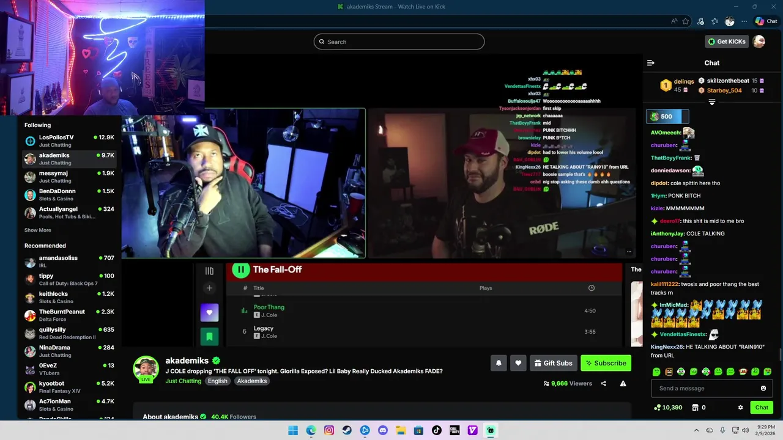
Task: Open Microsoft Store from the taskbar
Action: [418, 430]
